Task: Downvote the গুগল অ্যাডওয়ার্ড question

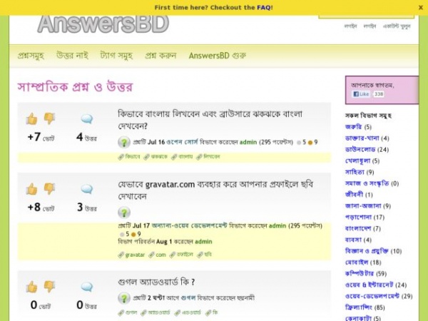Action: [x=49, y=286]
